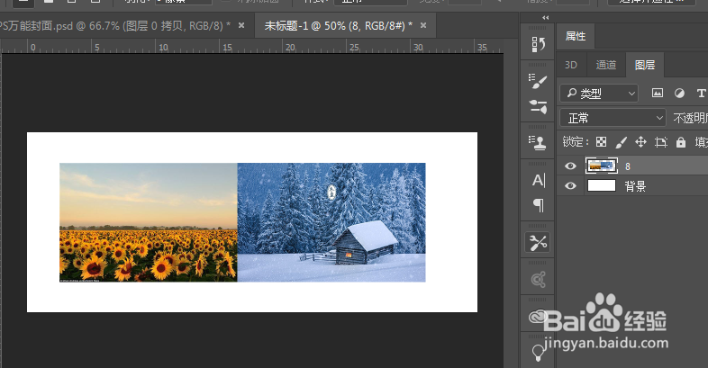Viewport: 708px width, 368px height.
Task: Hide the 背景 layer eye icon
Action: 570,186
